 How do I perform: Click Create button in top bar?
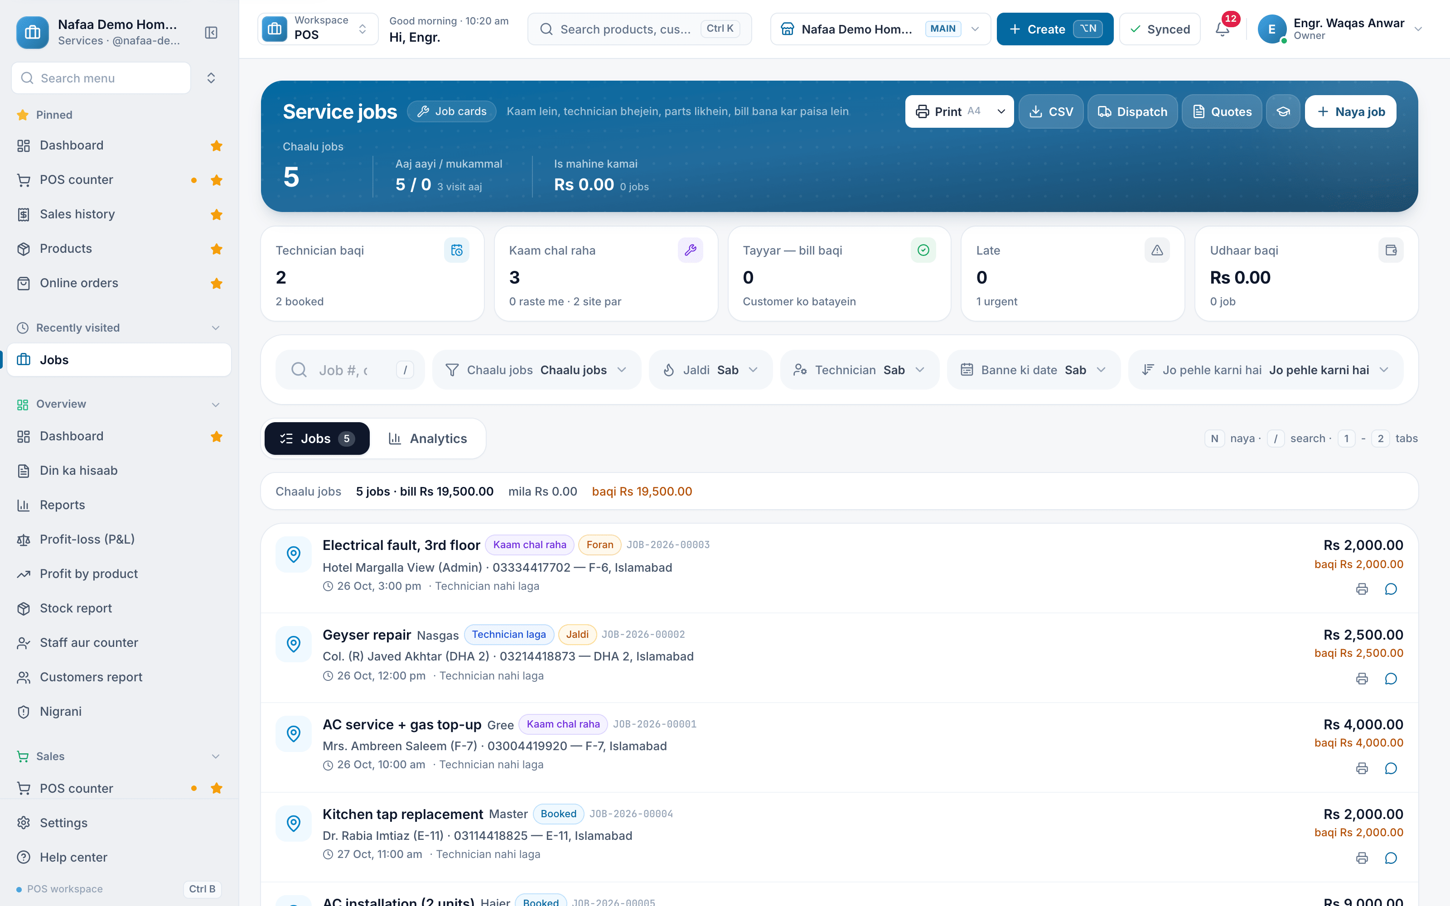coord(1054,29)
